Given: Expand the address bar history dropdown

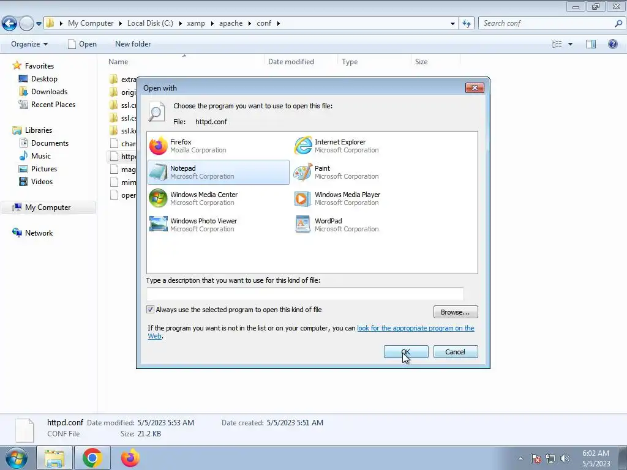Looking at the screenshot, I should point(452,24).
